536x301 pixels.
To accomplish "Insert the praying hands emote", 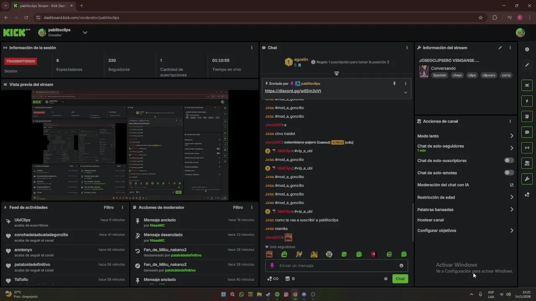I will [299, 254].
